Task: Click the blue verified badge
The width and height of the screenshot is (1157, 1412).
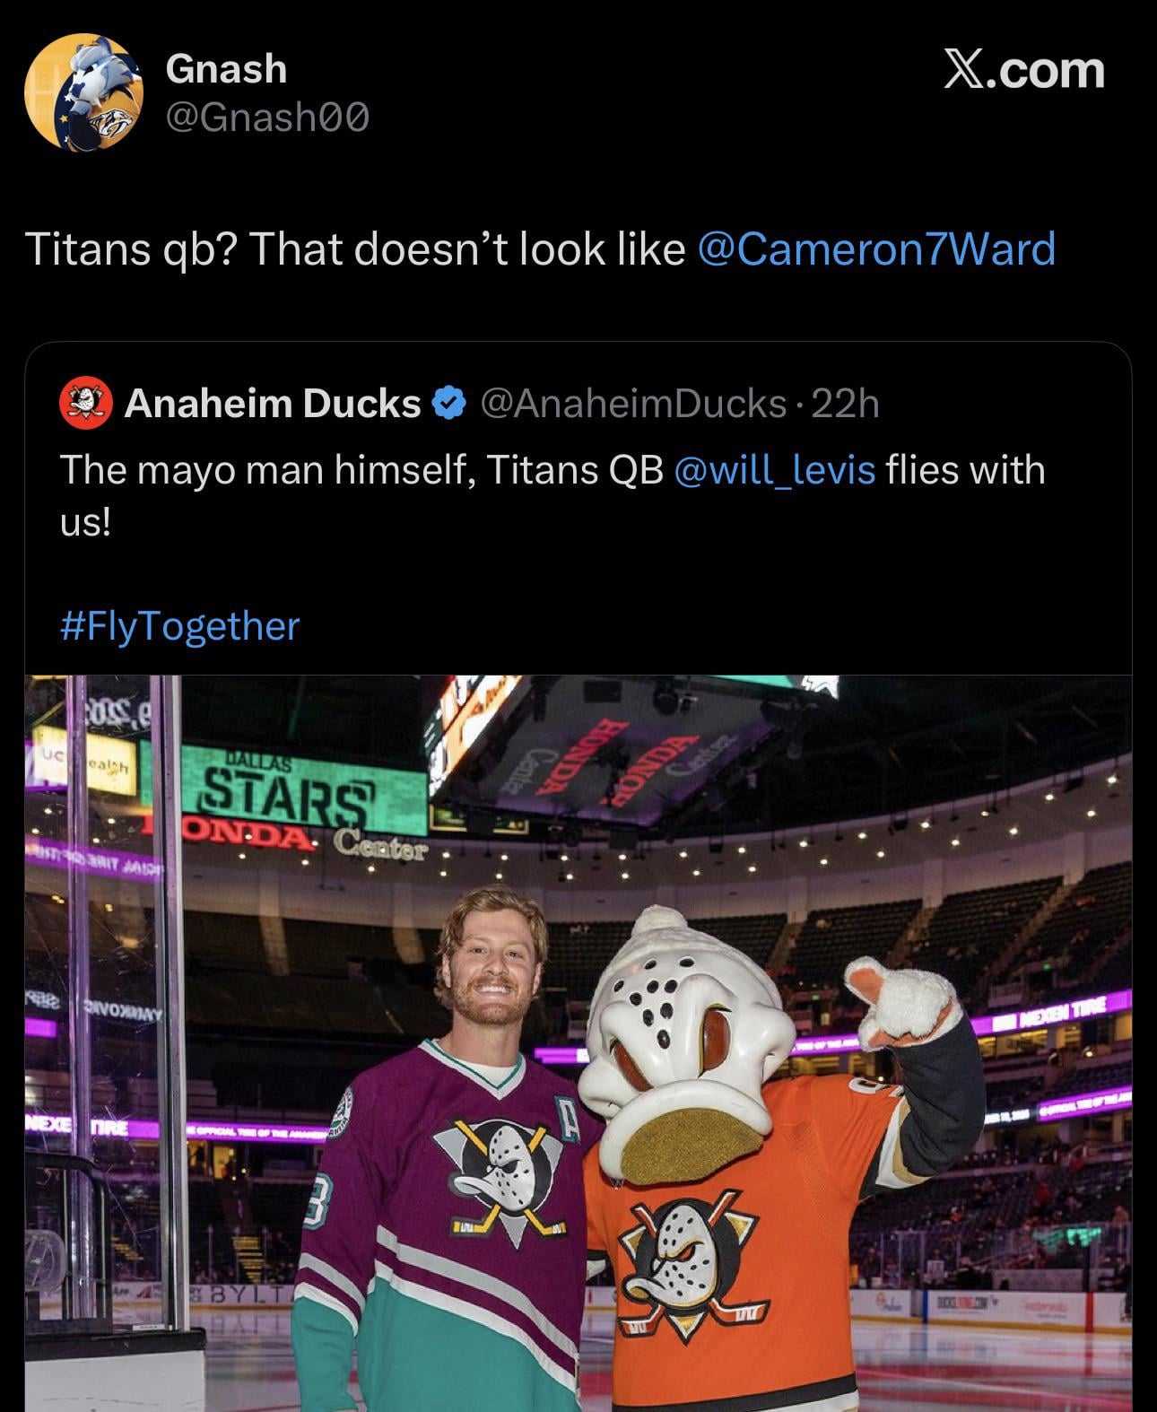Action: pos(448,404)
